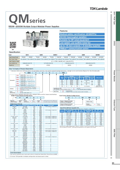Click 'Slots Used' column header

pyautogui.click(x=51, y=105)
